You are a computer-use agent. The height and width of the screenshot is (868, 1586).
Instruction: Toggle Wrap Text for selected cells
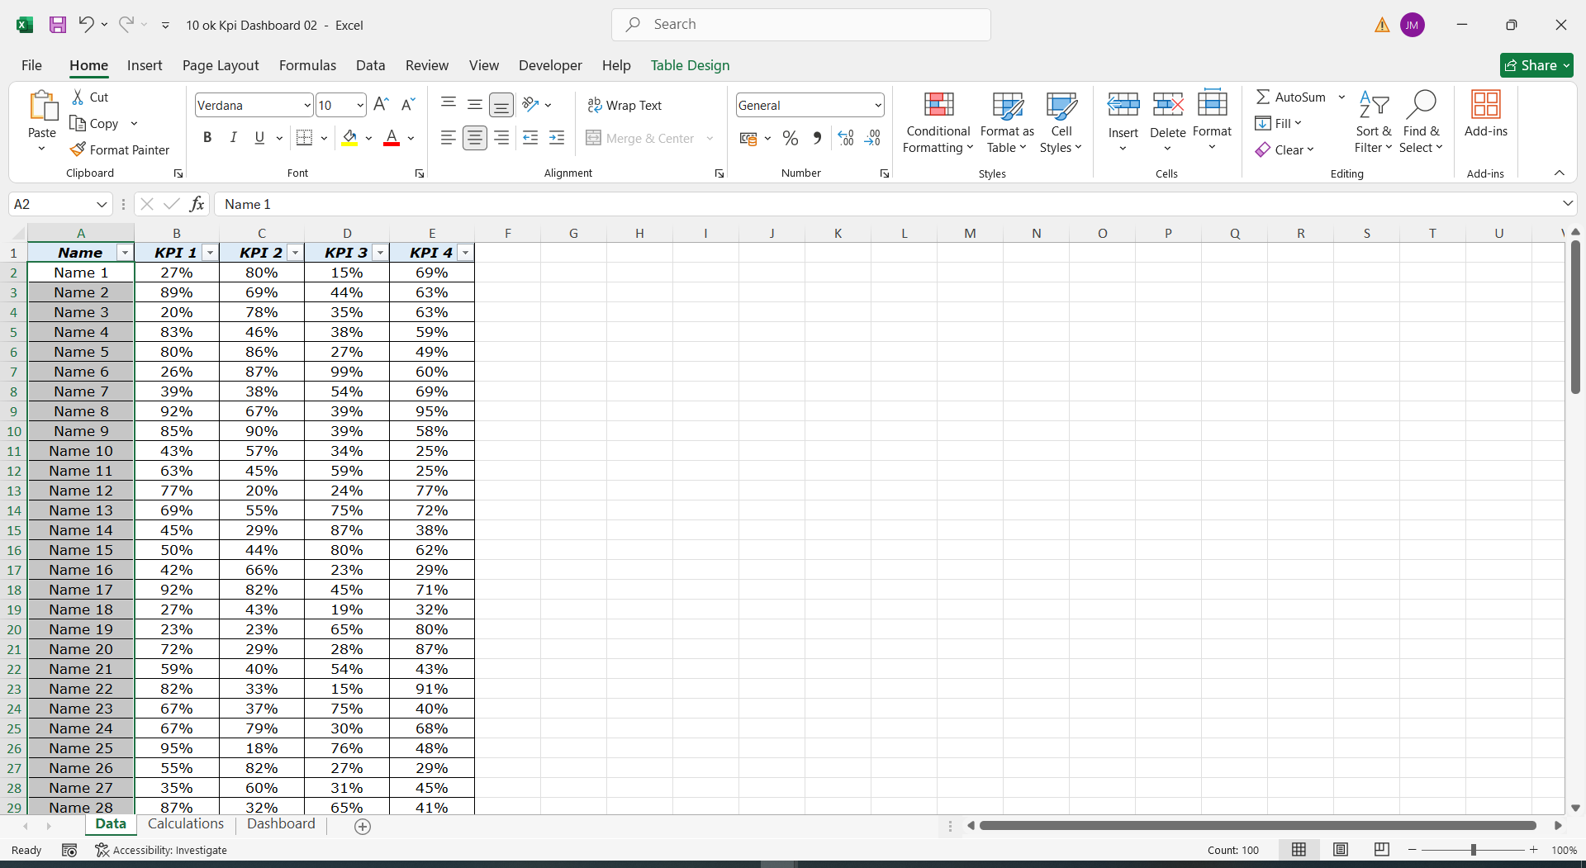click(624, 105)
